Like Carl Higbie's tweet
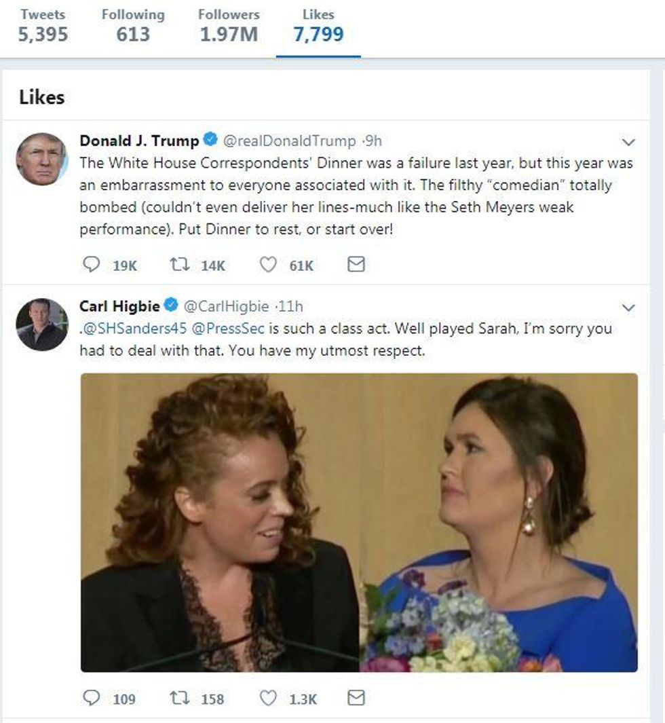Screen dimensions: 665x723 (269, 697)
